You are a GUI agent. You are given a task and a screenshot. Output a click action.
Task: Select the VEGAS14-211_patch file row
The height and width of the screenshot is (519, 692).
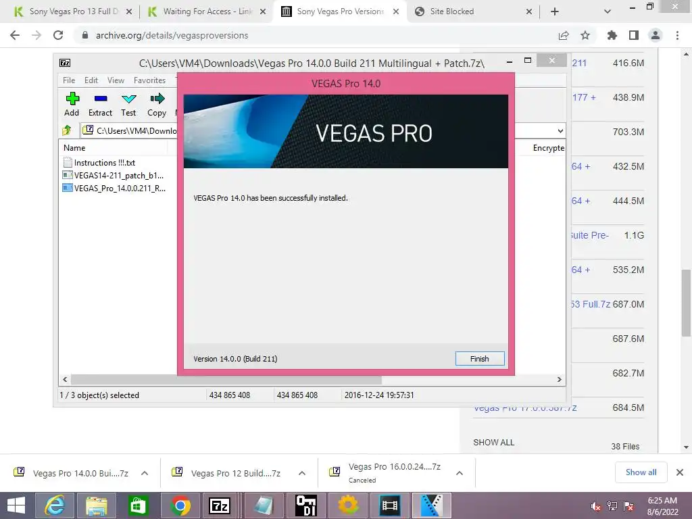coord(114,176)
